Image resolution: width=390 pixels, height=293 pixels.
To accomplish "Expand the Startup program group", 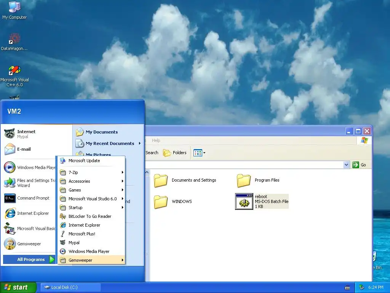I will point(91,208).
